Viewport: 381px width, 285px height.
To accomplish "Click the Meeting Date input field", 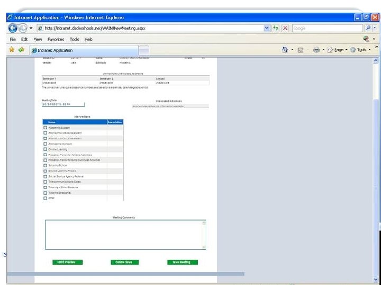I will (x=63, y=104).
